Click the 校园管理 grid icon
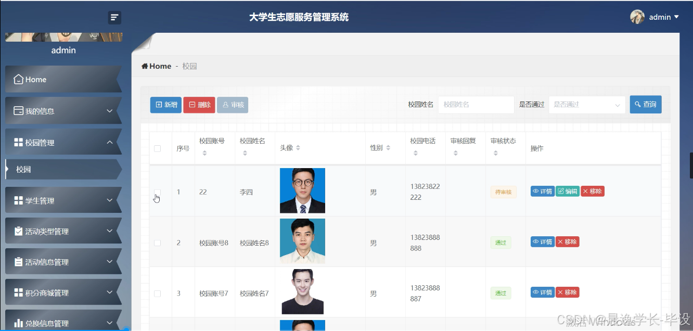The width and height of the screenshot is (693, 331). (x=18, y=143)
